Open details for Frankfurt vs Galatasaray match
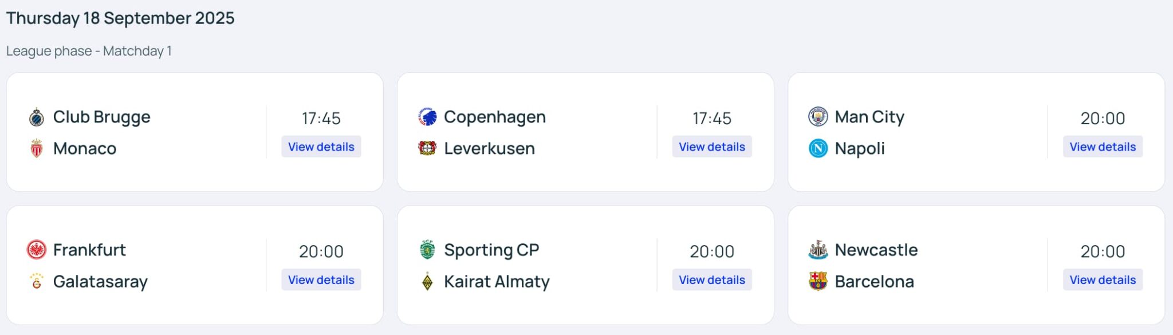 pos(321,279)
